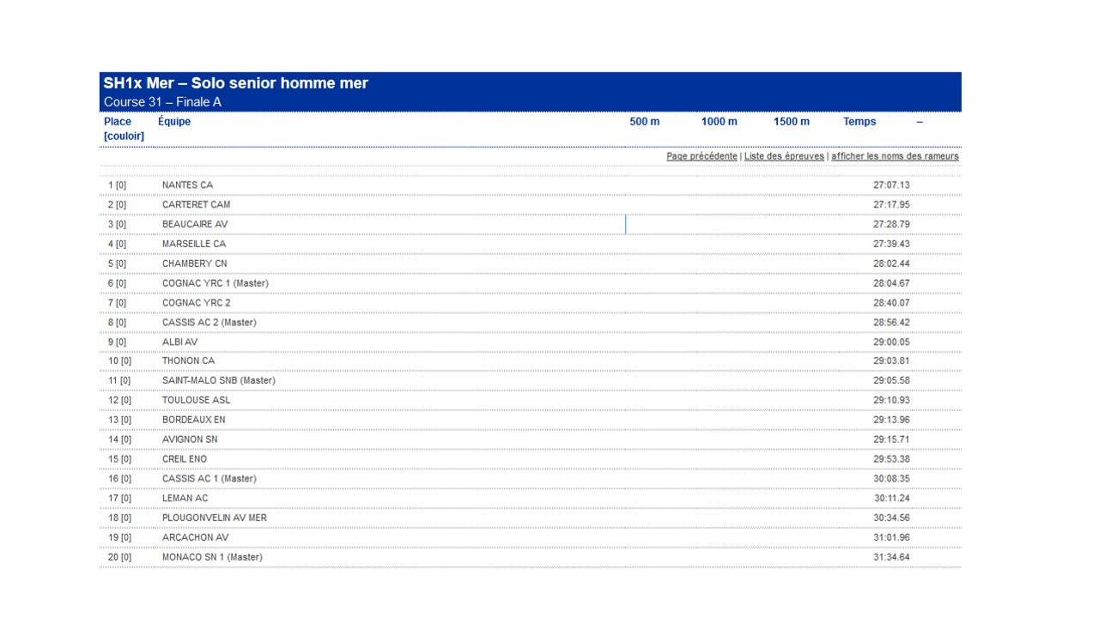This screenshot has width=1099, height=618.
Task: Open the Page précédente link
Action: pyautogui.click(x=701, y=156)
